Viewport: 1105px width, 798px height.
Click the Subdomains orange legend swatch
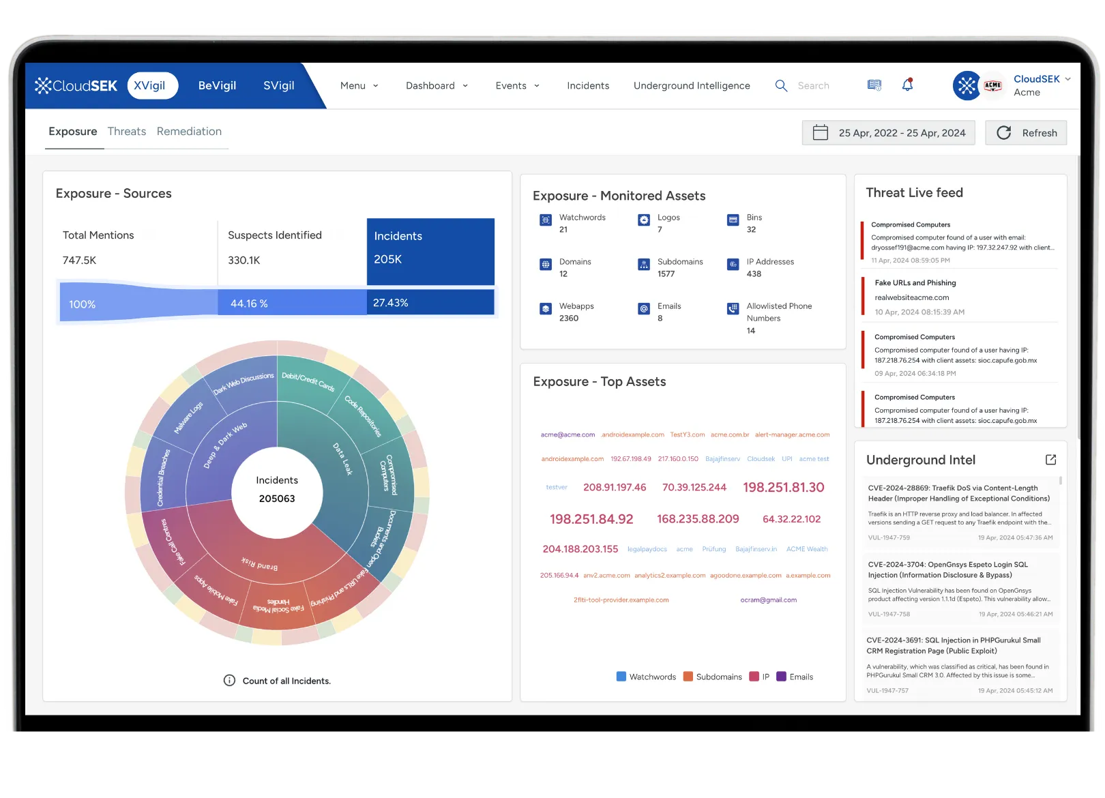(688, 677)
